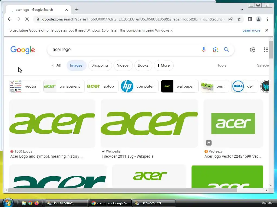The height and width of the screenshot is (207, 277).
Task: Open the dark teal acer logo thumbnail
Action: (58, 176)
